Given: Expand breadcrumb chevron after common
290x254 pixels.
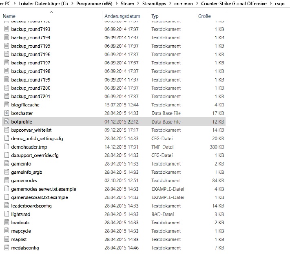Looking at the screenshot, I should tap(197, 4).
